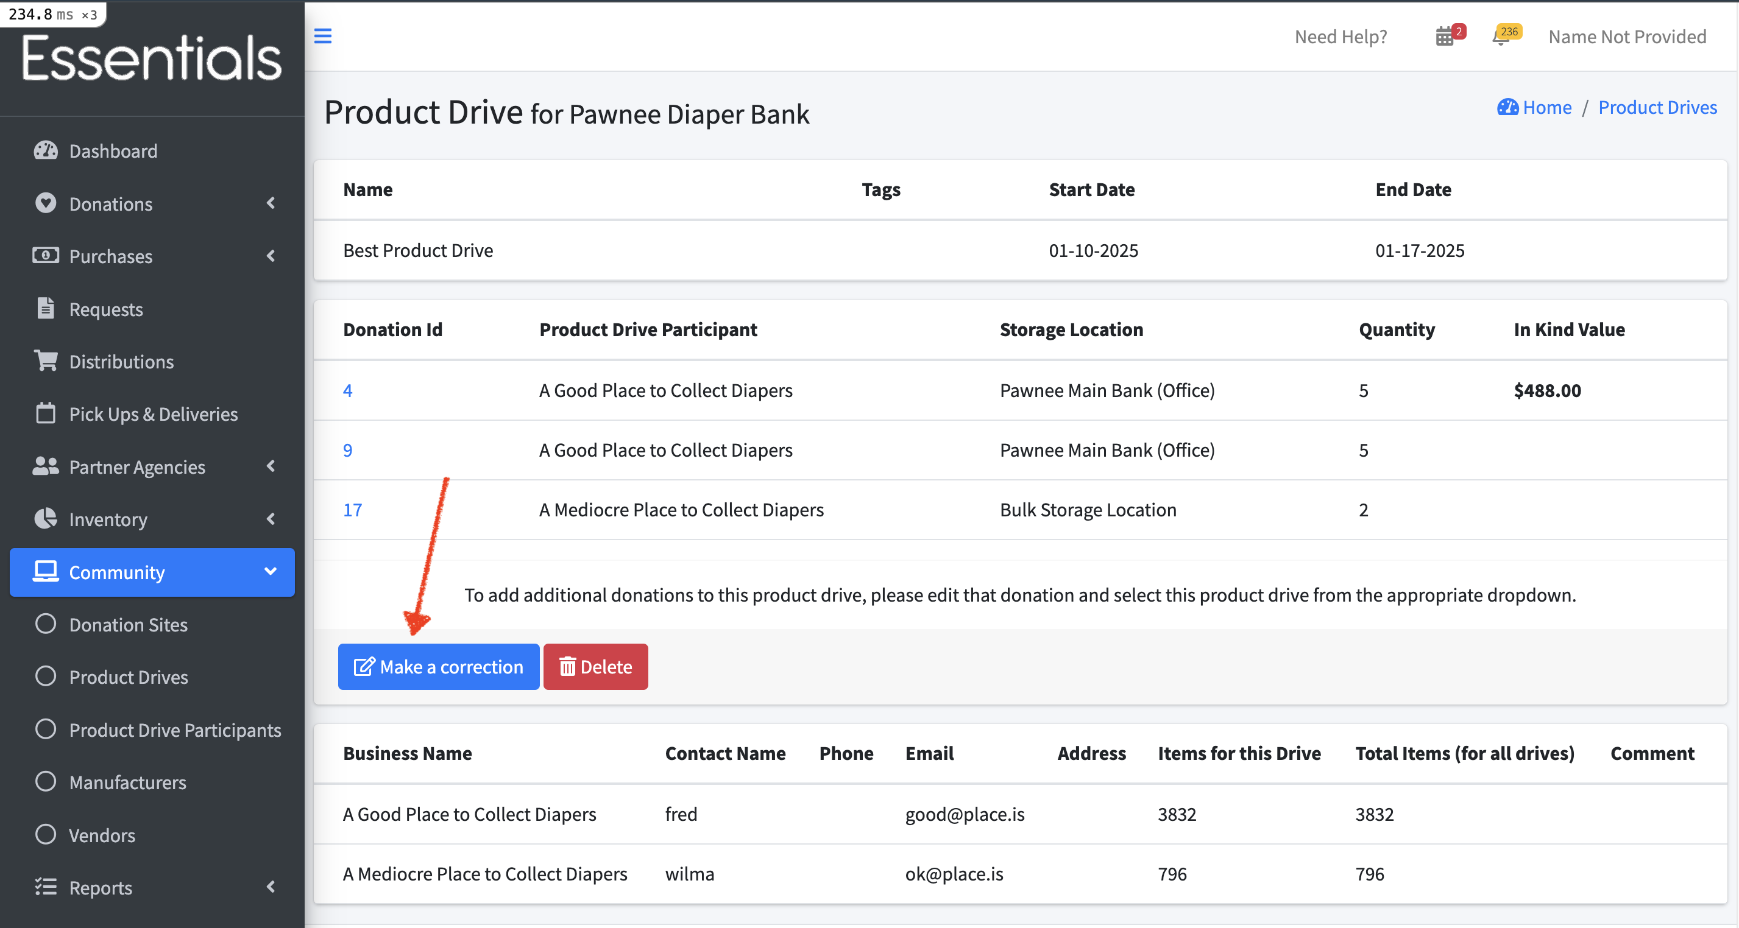This screenshot has height=928, width=1739.
Task: Click the Best Product Drive name cell
Action: click(418, 250)
